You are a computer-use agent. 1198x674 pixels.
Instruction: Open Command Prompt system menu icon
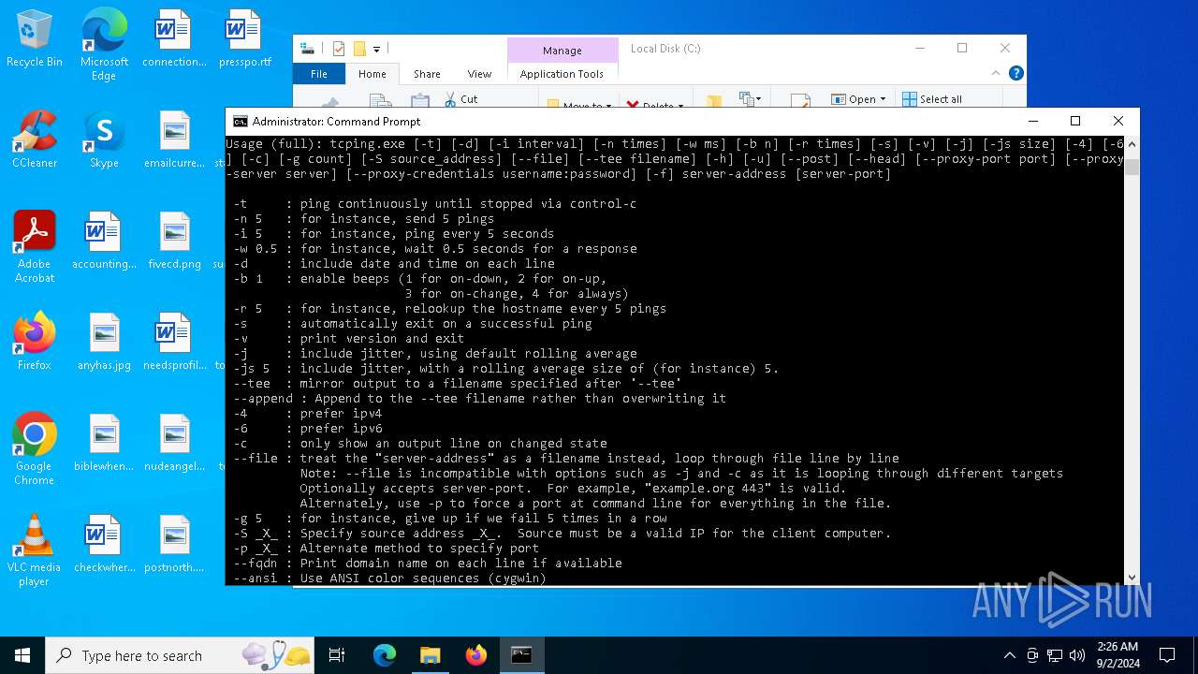[x=241, y=121]
